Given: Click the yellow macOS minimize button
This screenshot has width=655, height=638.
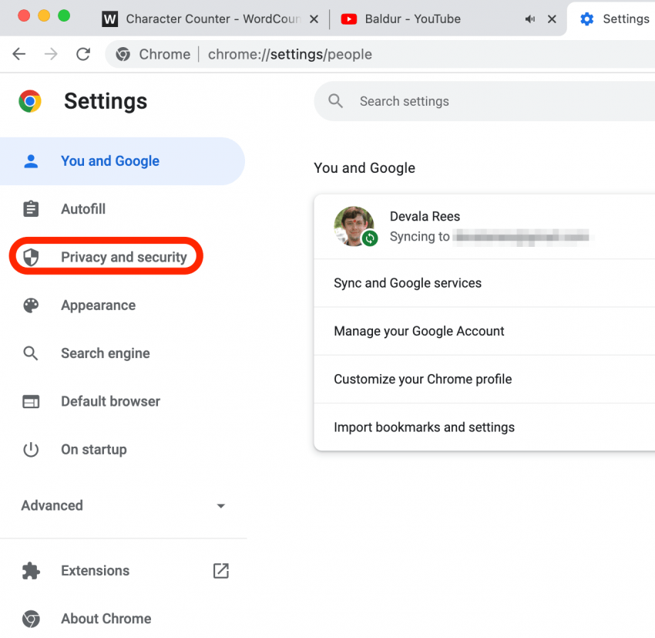Looking at the screenshot, I should 44,16.
